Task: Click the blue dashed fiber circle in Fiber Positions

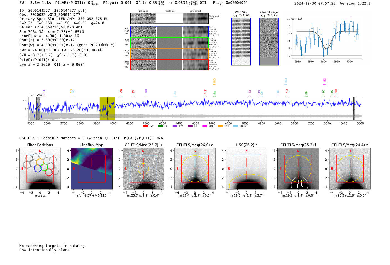Action: 37,169
